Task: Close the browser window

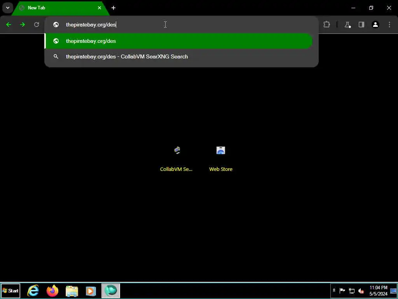Action: [x=389, y=8]
